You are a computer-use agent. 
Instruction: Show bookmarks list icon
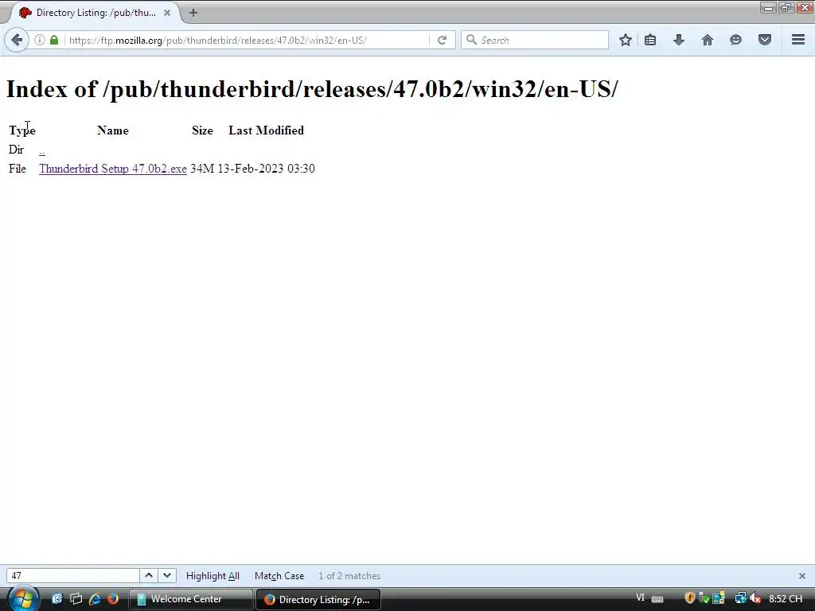click(x=650, y=40)
